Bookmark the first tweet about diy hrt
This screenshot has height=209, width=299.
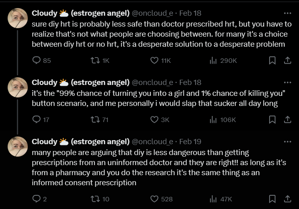point(272,60)
